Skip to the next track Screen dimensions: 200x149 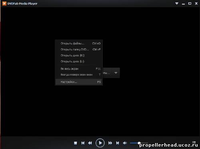click(x=118, y=143)
